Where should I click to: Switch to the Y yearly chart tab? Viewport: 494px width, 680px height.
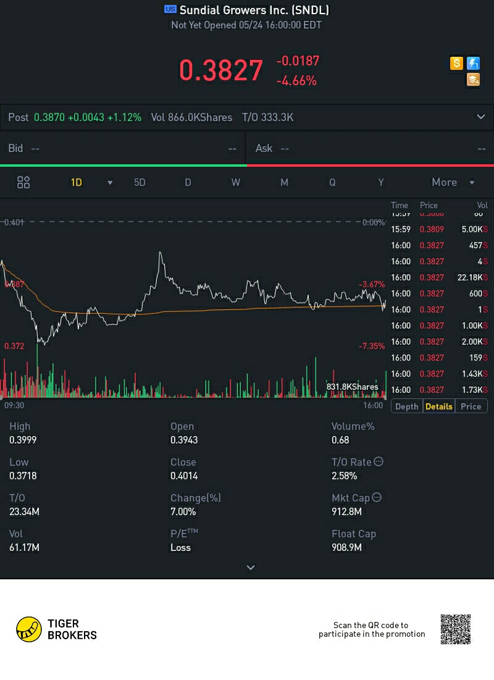(x=381, y=182)
